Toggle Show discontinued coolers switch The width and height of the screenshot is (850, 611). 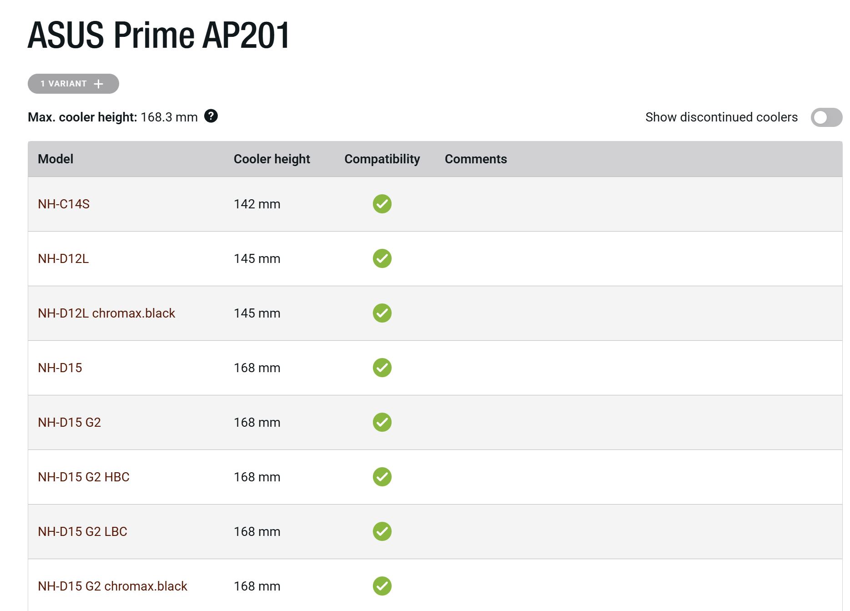[826, 117]
